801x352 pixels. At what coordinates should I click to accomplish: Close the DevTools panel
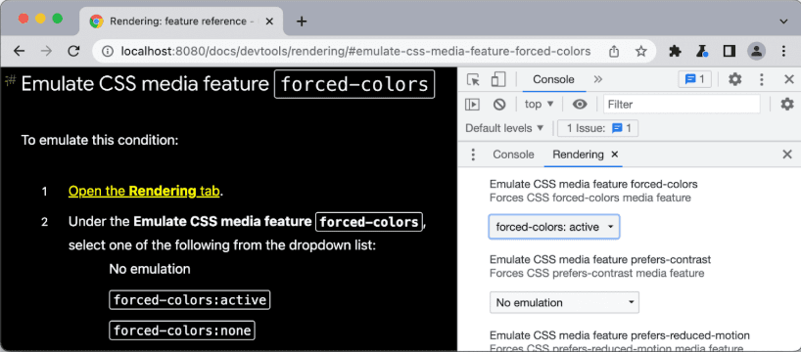pyautogui.click(x=788, y=79)
